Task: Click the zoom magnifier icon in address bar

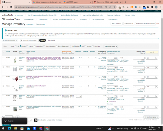Action: (x=106, y=7)
